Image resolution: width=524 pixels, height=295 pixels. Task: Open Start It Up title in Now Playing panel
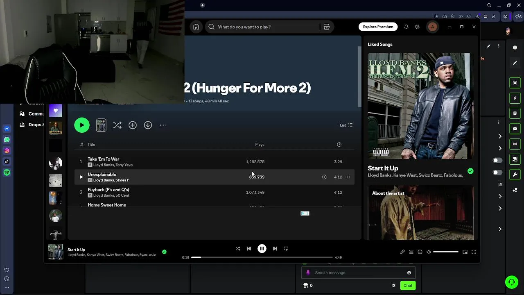click(383, 168)
